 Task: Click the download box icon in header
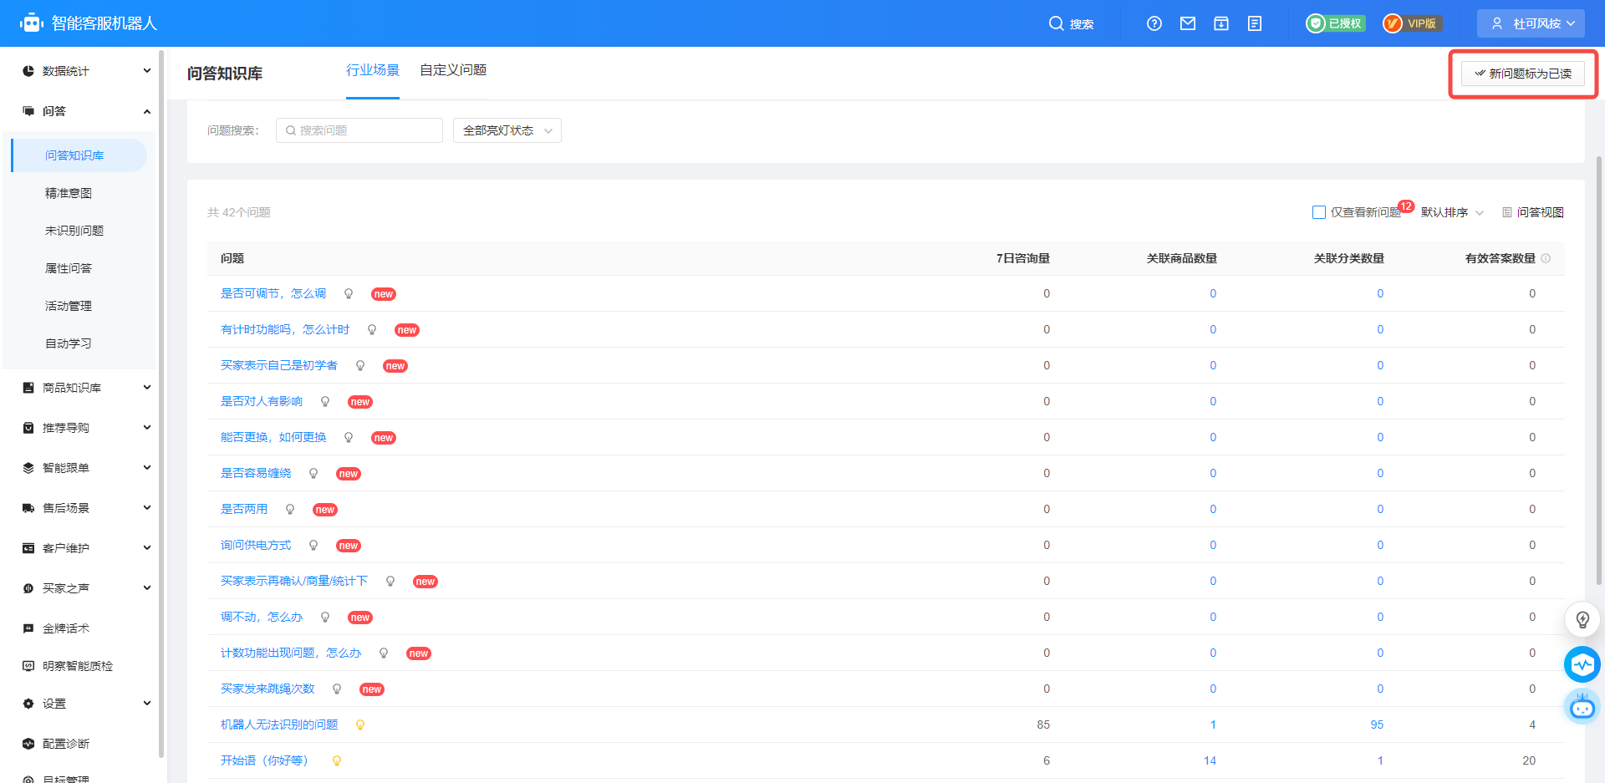tap(1221, 23)
